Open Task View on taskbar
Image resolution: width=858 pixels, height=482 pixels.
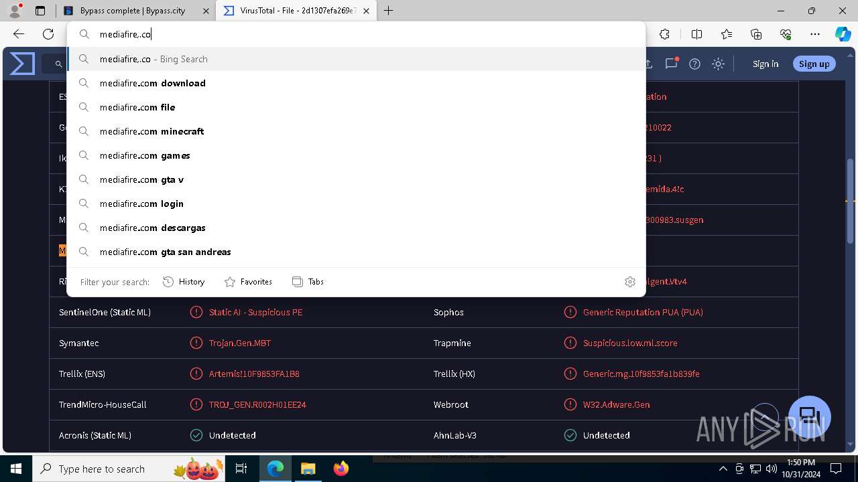coord(241,469)
